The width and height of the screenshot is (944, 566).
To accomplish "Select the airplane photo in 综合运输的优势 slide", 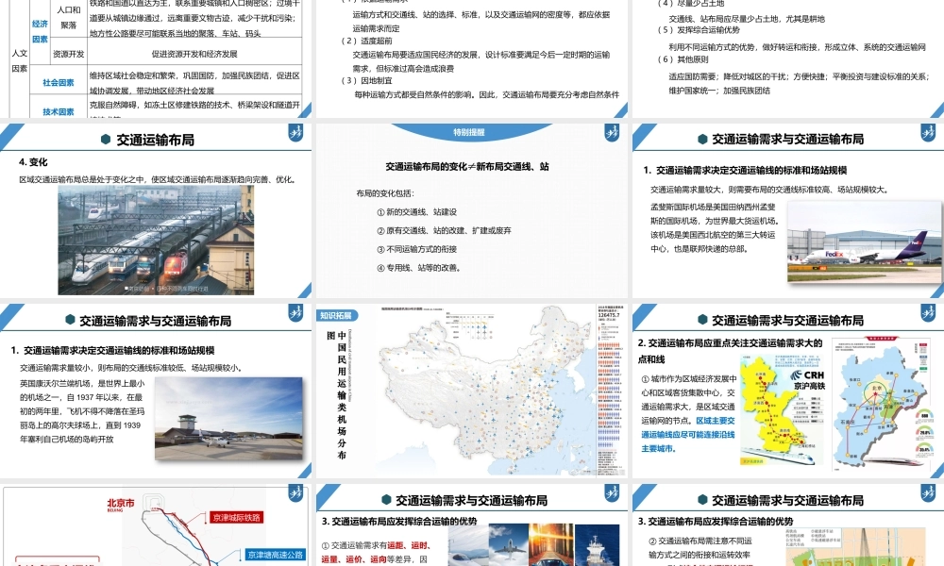I will pyautogui.click(x=509, y=545).
